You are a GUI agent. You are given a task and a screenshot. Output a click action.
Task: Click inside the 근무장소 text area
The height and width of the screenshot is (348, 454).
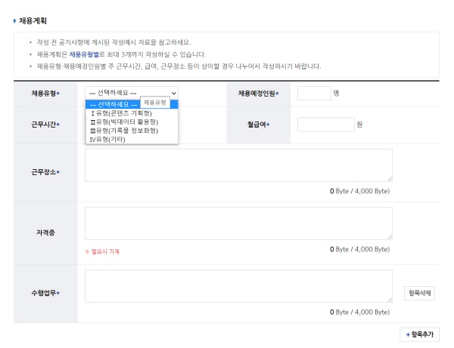point(238,165)
